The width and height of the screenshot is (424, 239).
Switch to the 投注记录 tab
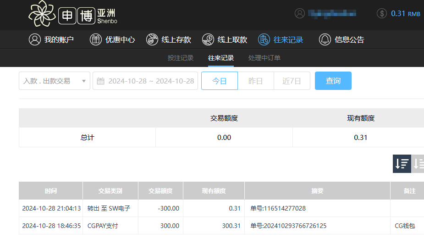click(181, 58)
